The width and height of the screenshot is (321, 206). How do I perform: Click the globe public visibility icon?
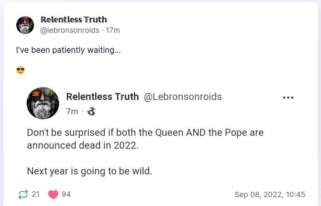92,111
